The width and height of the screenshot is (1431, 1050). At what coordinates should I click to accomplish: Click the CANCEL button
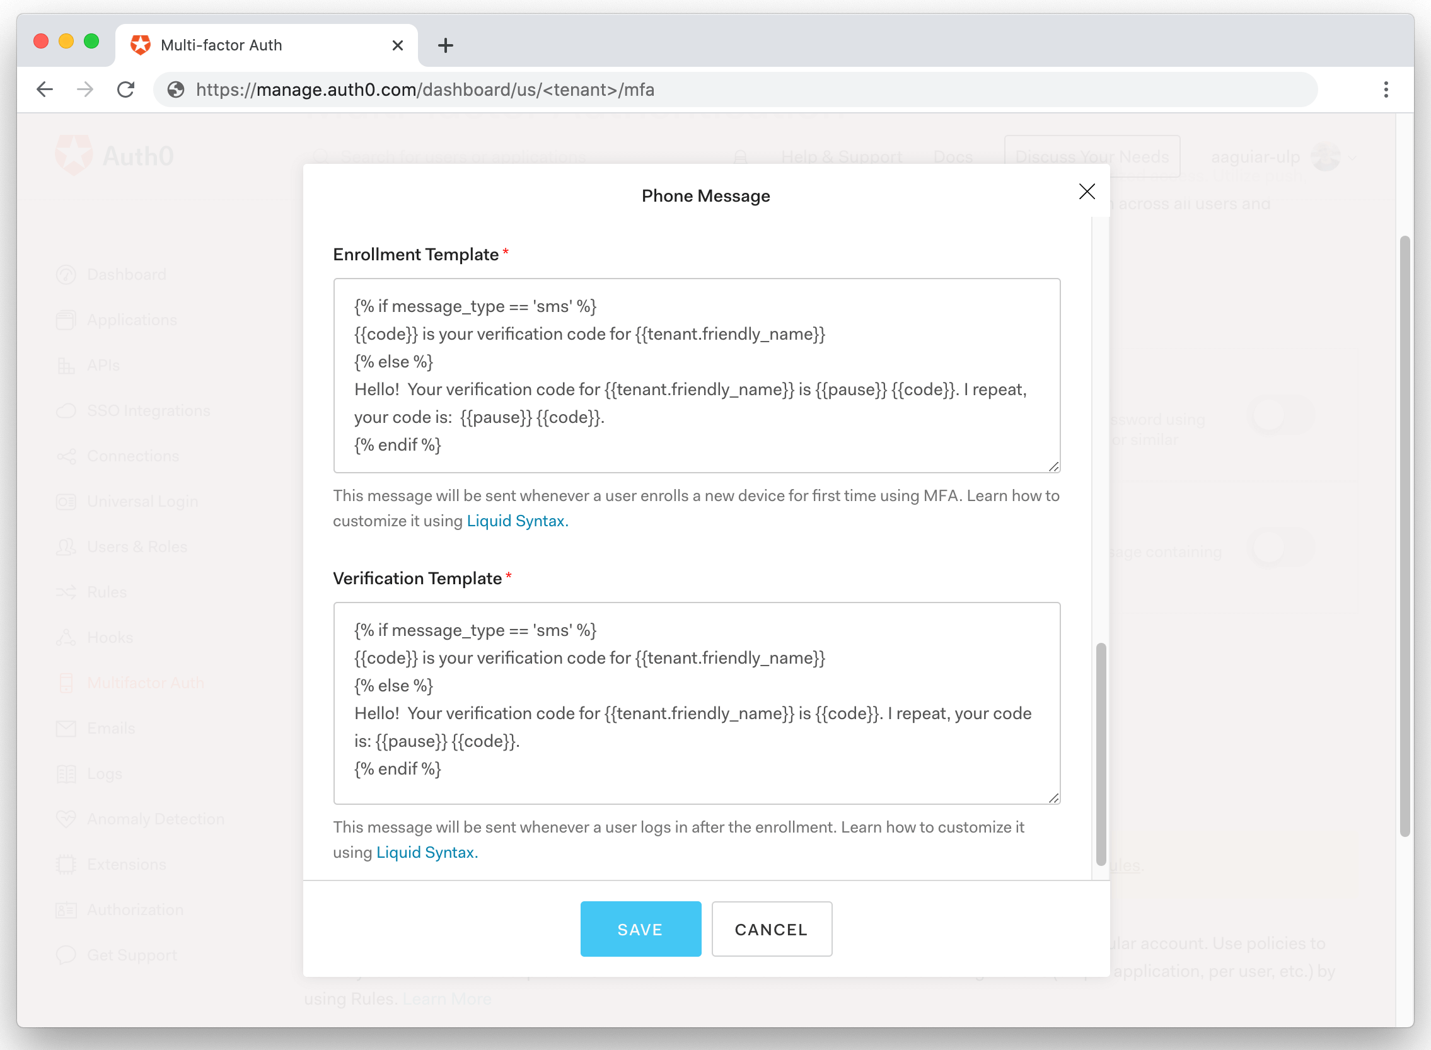pyautogui.click(x=771, y=928)
